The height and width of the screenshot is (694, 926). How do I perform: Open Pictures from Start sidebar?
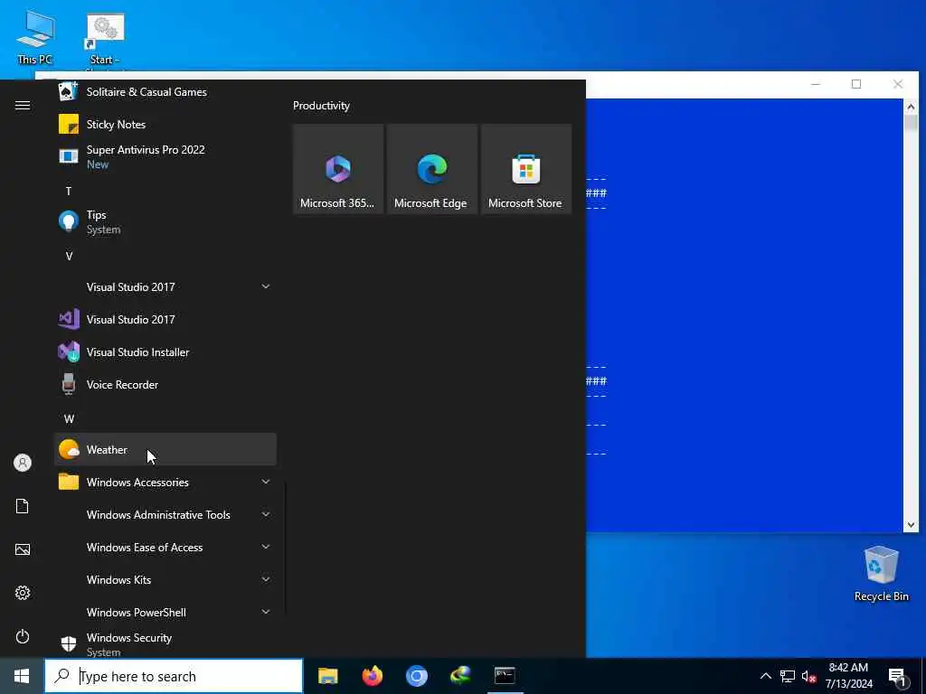coord(23,549)
